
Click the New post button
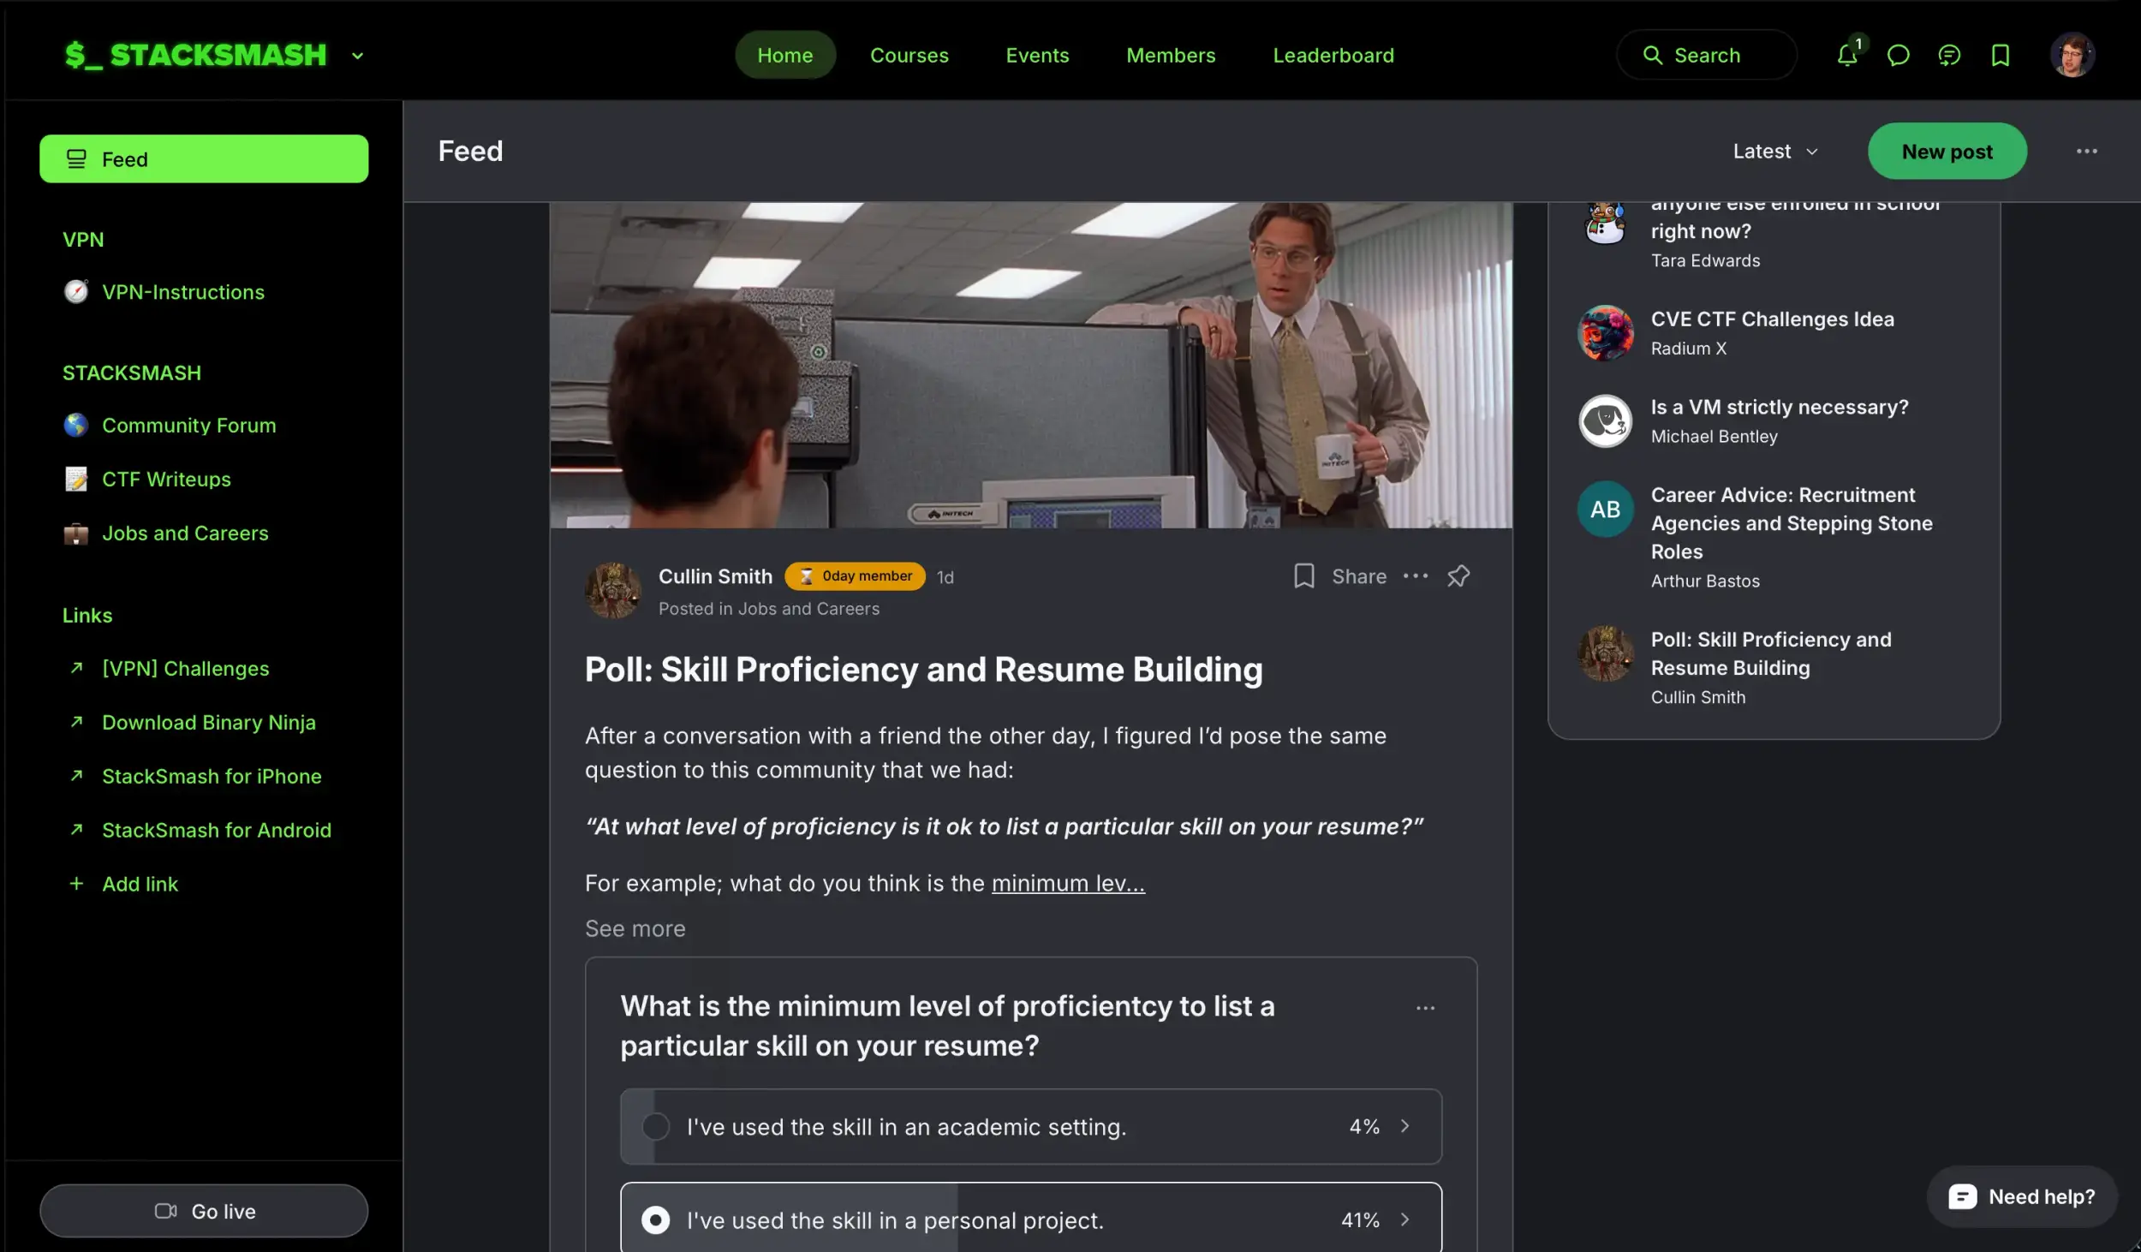coord(1947,152)
